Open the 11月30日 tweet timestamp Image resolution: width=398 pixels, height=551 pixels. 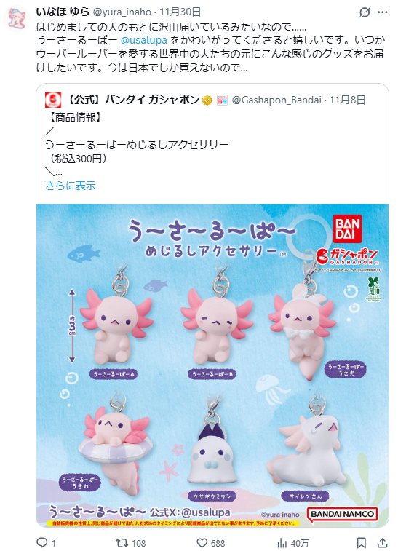pos(180,12)
